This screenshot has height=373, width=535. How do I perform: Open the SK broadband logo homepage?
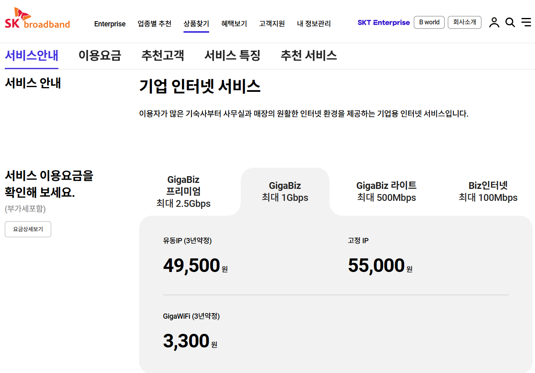point(37,18)
